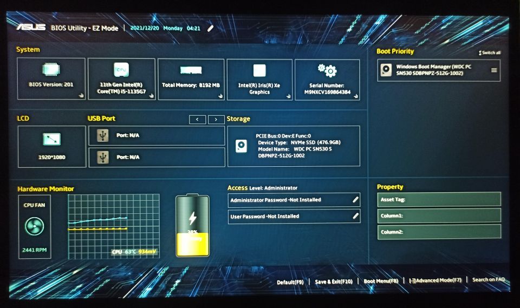Screen dimensions: 520x308
Task: Click Administrator Password -Not Installed row
Action: tap(294, 200)
